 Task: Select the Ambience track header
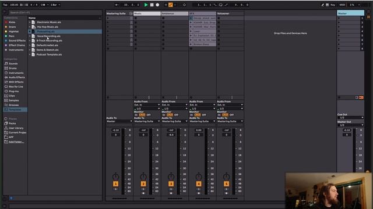click(175, 13)
